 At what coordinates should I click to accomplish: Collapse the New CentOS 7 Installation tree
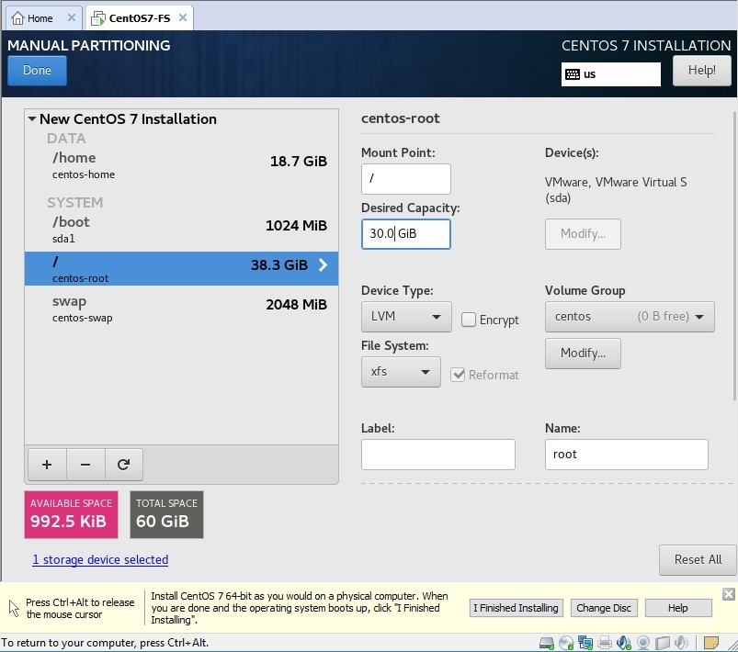pos(32,119)
